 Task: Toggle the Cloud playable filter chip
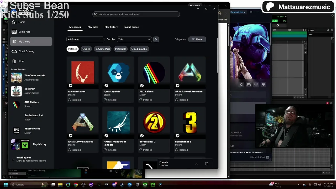point(139,49)
